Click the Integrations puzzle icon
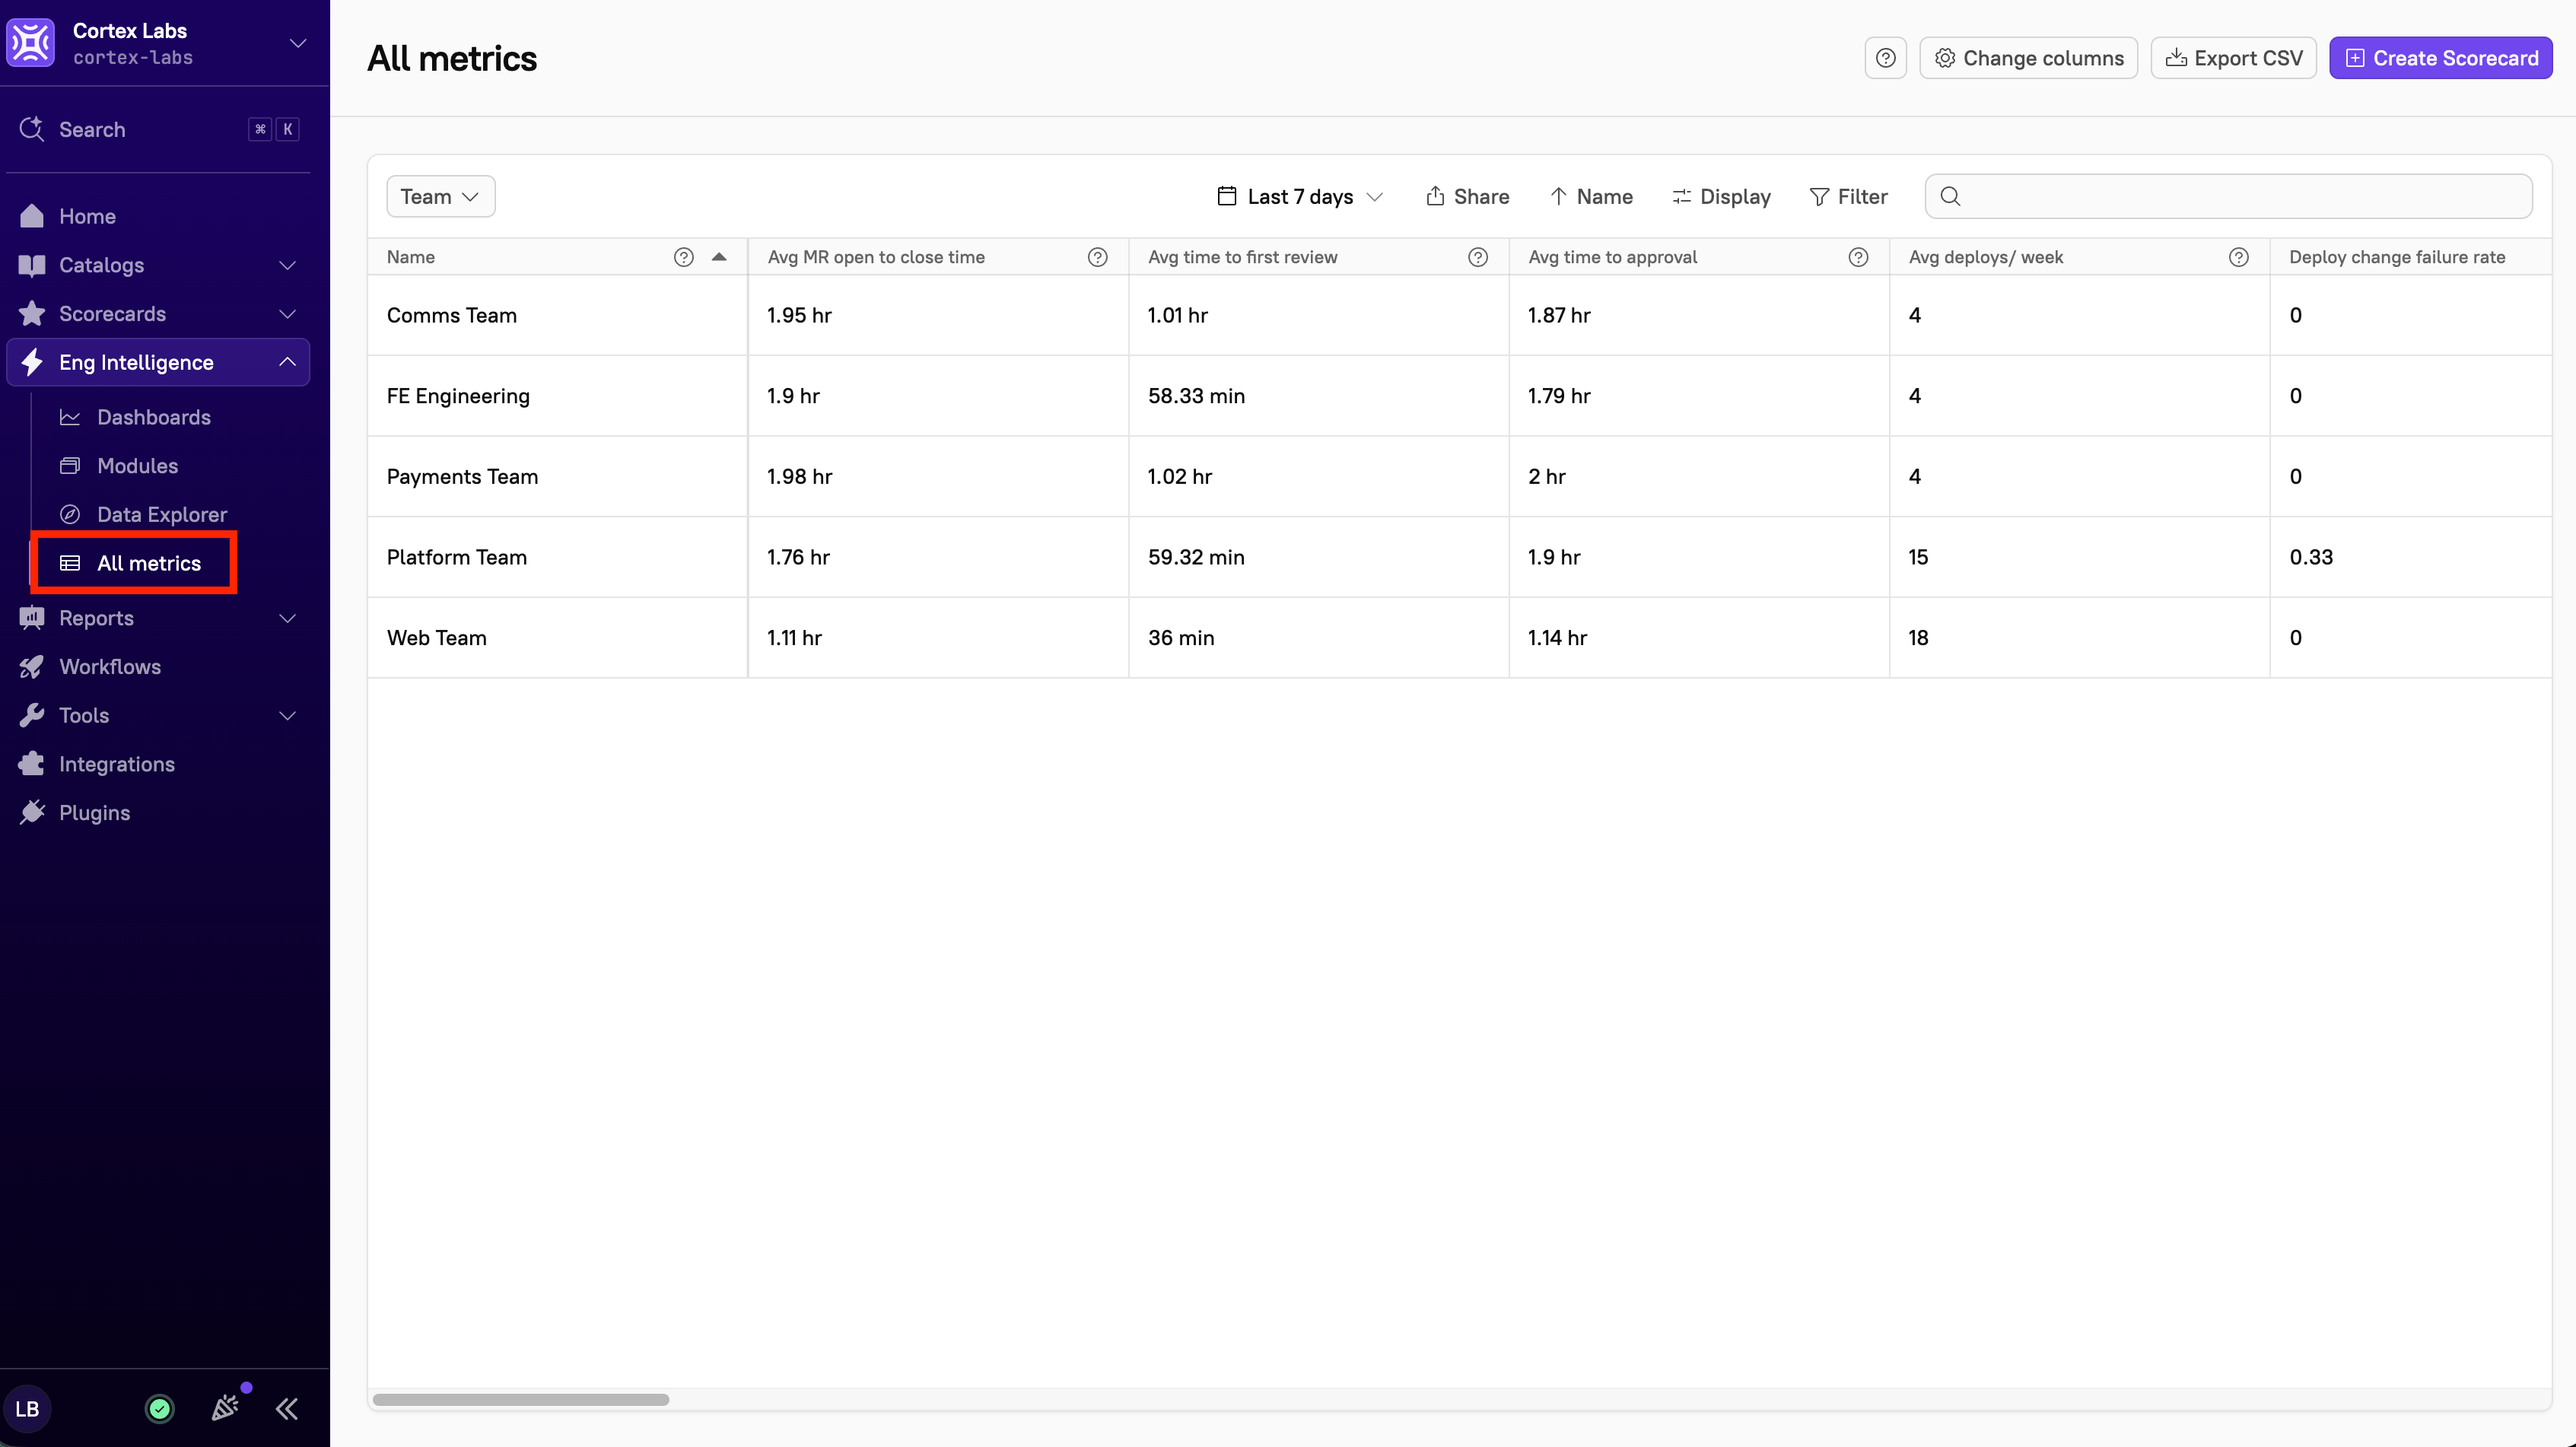 pyautogui.click(x=32, y=764)
